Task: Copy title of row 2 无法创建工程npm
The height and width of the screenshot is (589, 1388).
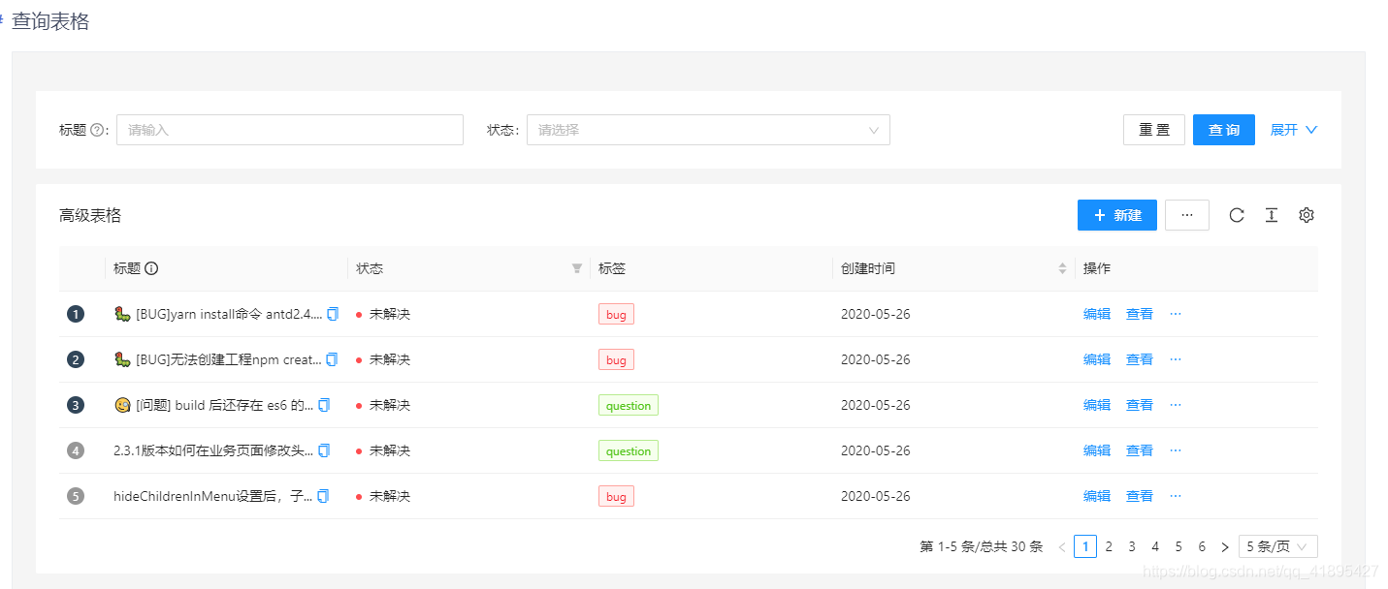Action: coord(332,359)
